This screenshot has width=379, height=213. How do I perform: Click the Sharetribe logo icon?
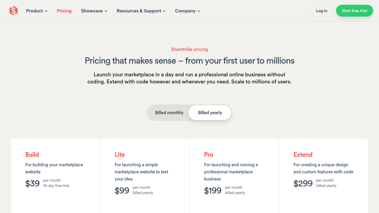pyautogui.click(x=14, y=11)
